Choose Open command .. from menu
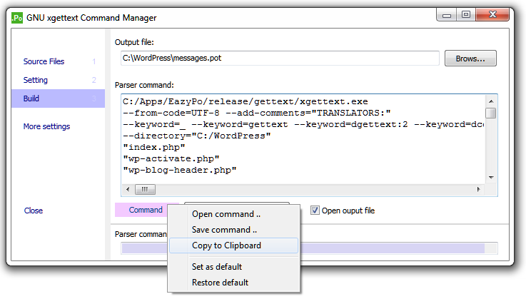The height and width of the screenshot is (299, 526). (233, 214)
